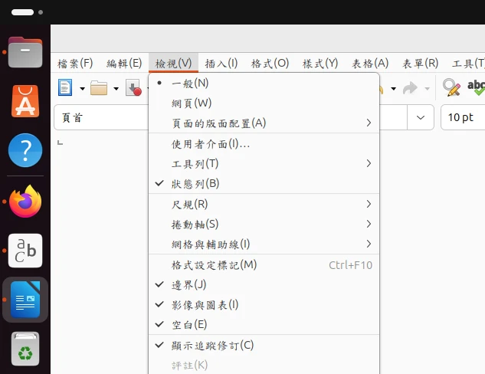Toggle the 邊界(J) checkmark
The image size is (485, 374).
[264, 285]
